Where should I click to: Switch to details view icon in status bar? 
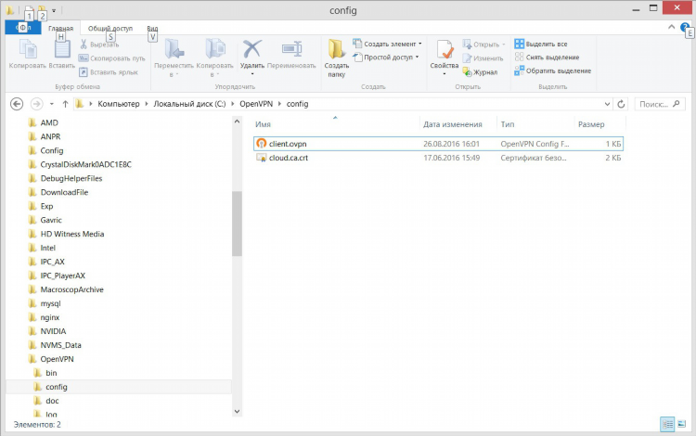tap(667, 424)
